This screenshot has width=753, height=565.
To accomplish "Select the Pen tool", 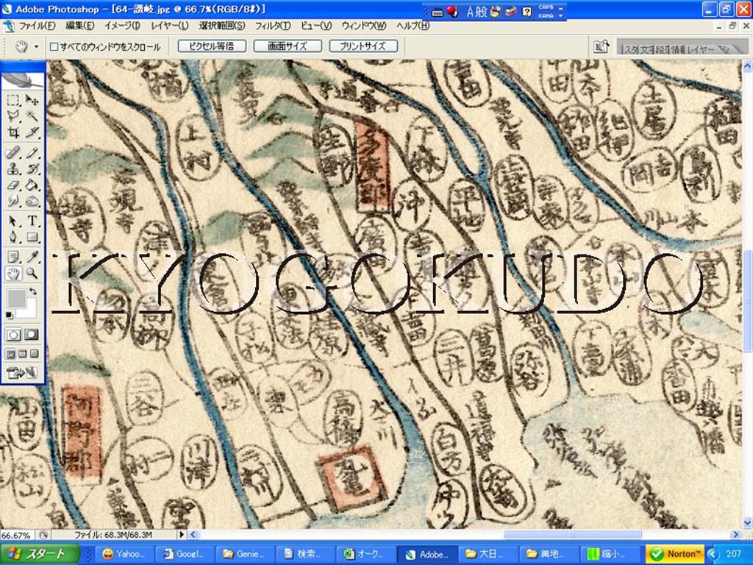I will pyautogui.click(x=13, y=237).
